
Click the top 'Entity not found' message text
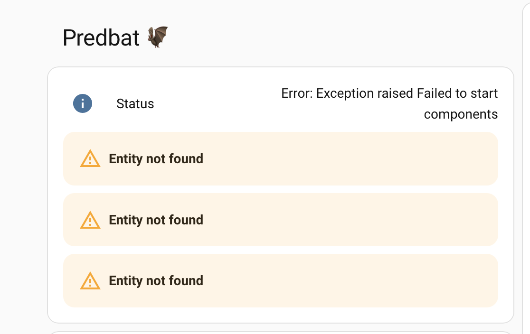[x=156, y=158]
